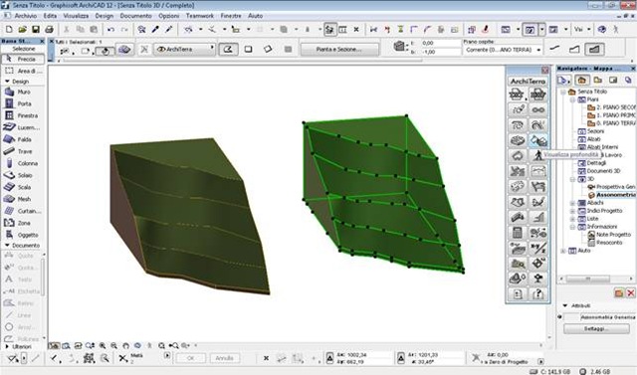Toggle surface-only mesh structure option
637x375 pixels.
555,49
